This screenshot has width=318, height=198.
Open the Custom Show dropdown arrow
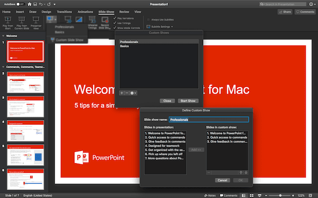coord(55,20)
